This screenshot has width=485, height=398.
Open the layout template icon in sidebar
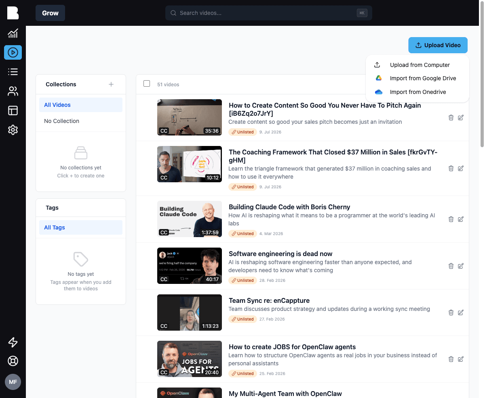pyautogui.click(x=13, y=110)
